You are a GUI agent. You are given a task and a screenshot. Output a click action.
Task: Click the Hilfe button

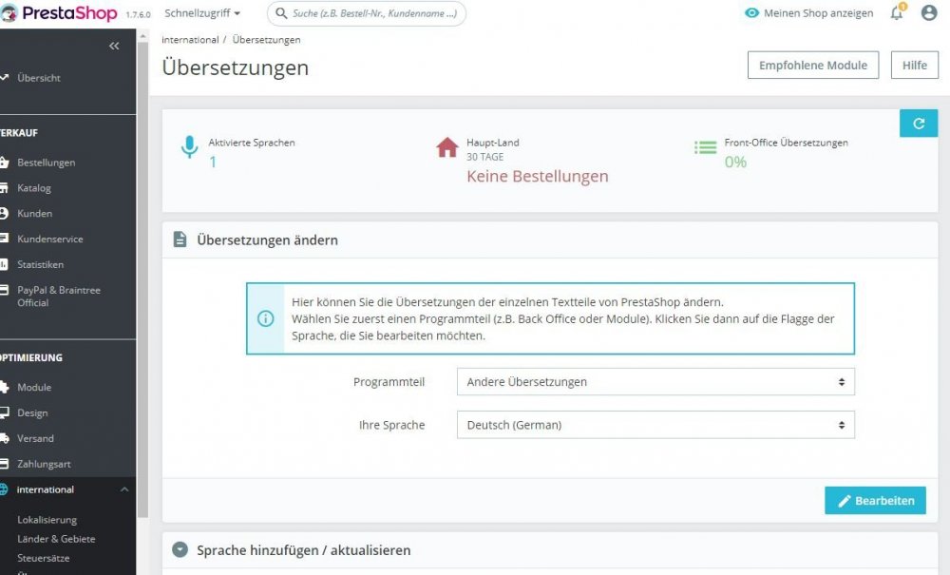pos(914,65)
